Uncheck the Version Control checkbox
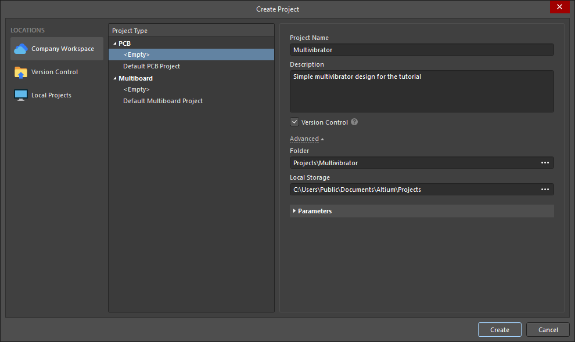The width and height of the screenshot is (575, 342). click(294, 122)
